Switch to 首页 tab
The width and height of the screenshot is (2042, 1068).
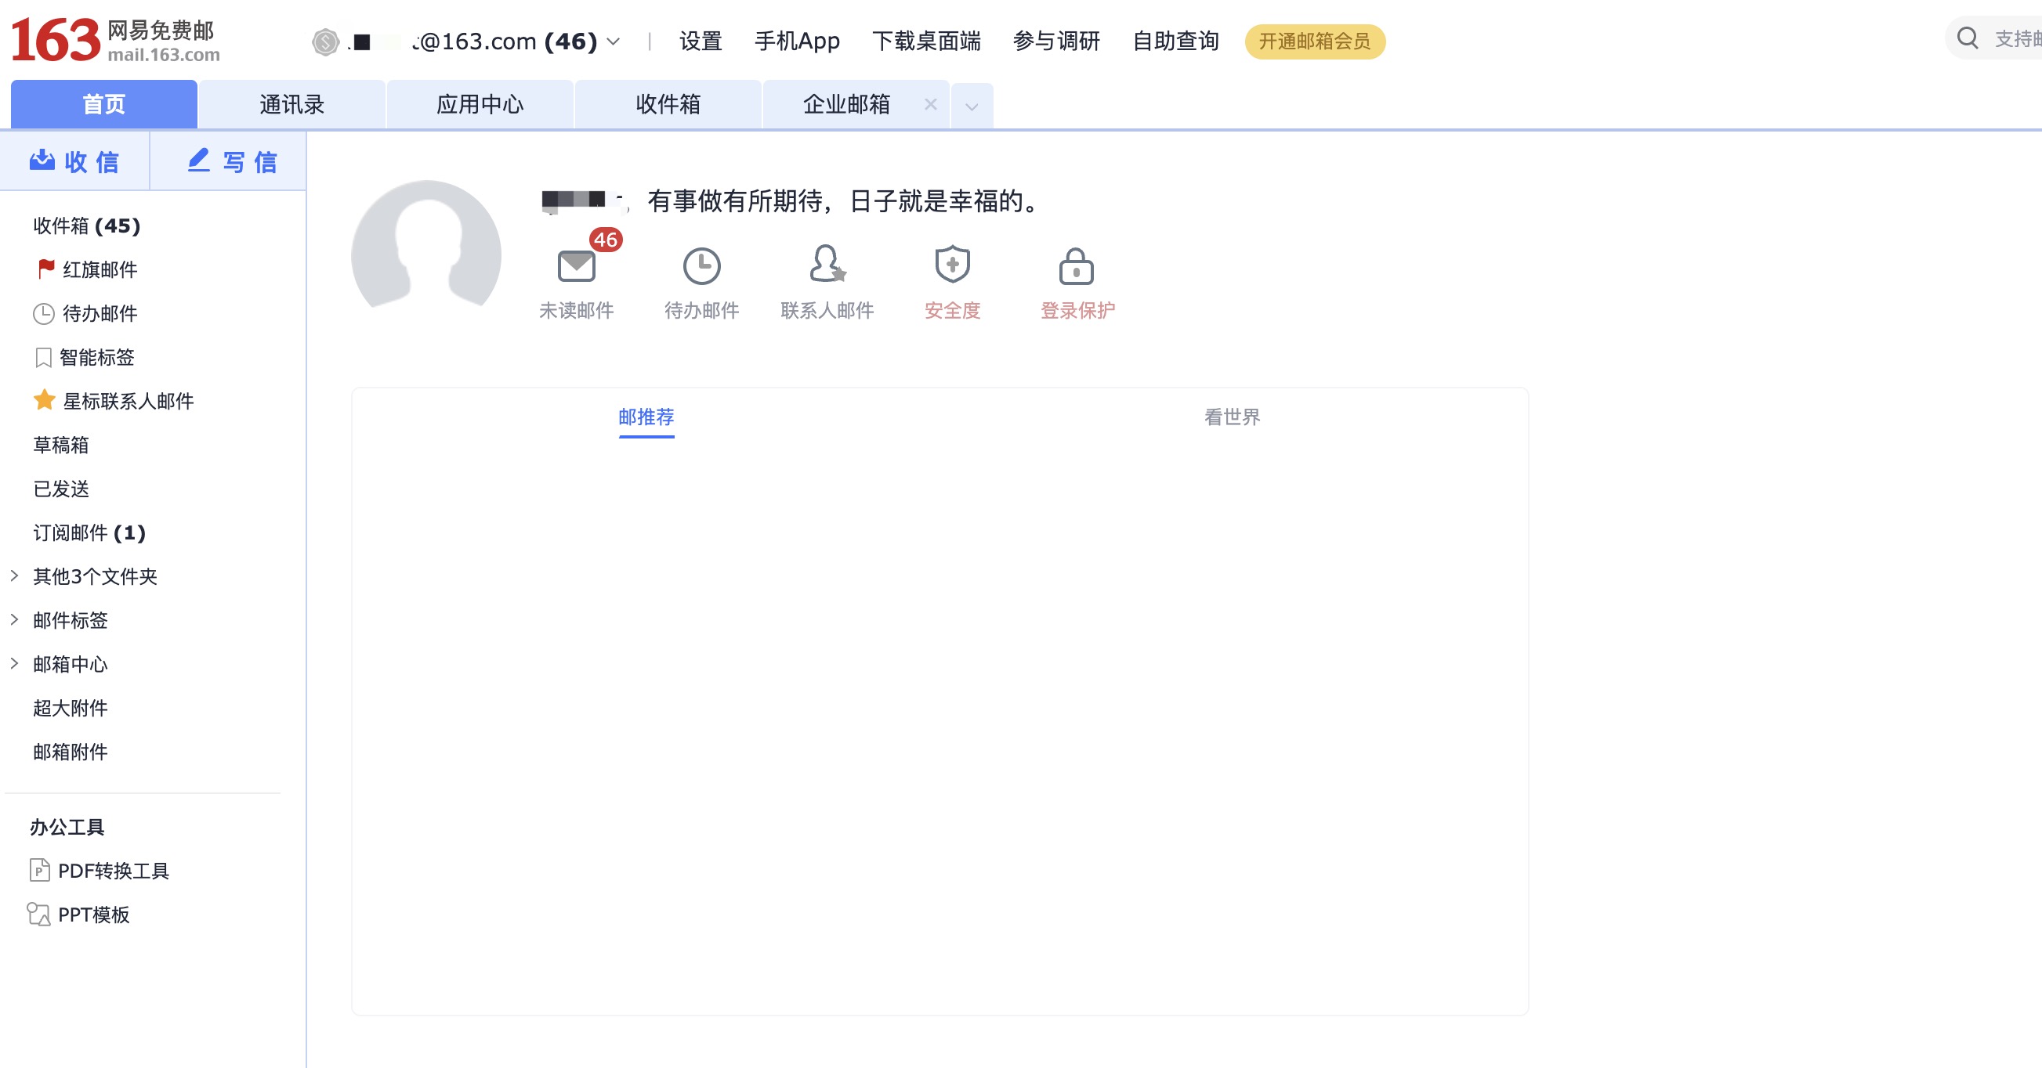coord(104,104)
